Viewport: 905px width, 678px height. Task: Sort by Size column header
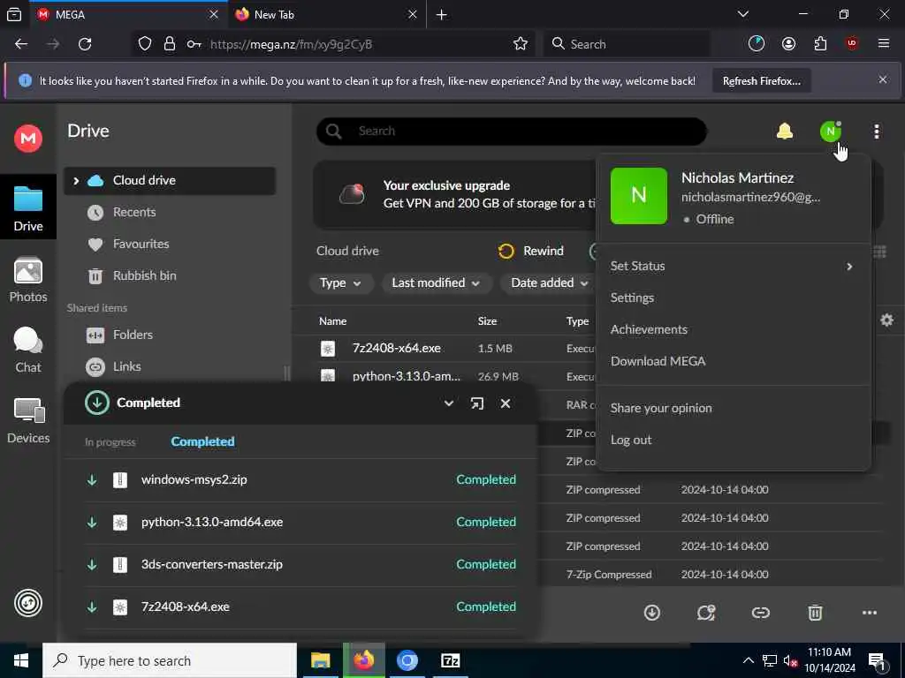[487, 321]
